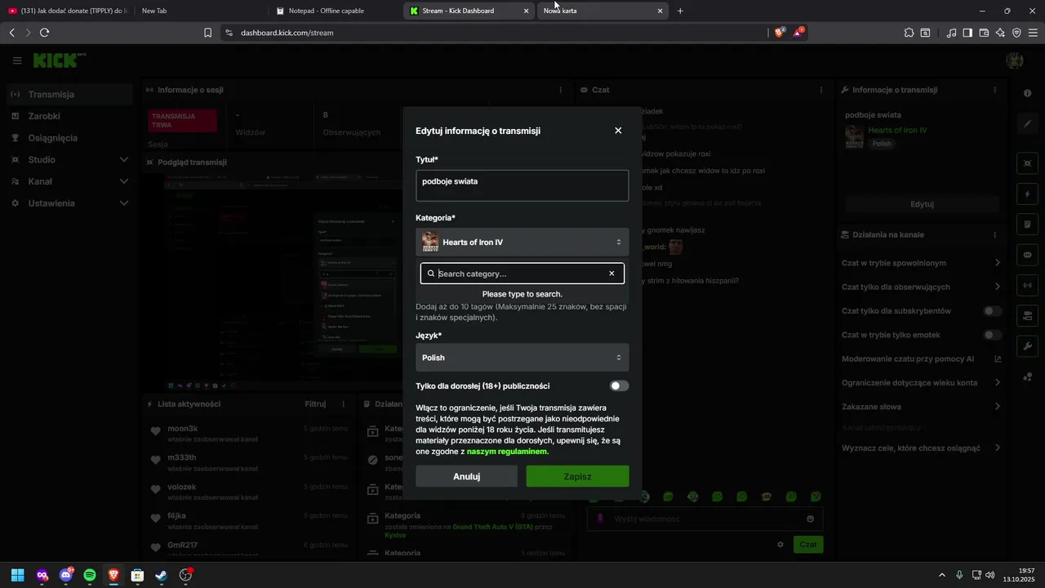Click the wrench icon in right toolbar
The image size is (1045, 588).
(x=1027, y=346)
